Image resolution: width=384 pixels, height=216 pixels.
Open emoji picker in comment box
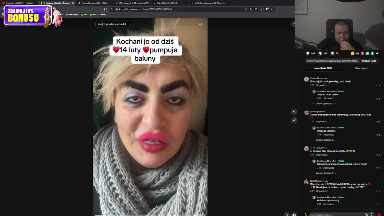pos(372,215)
